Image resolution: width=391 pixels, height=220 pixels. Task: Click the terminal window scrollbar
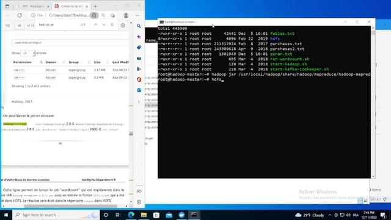(x=373, y=33)
